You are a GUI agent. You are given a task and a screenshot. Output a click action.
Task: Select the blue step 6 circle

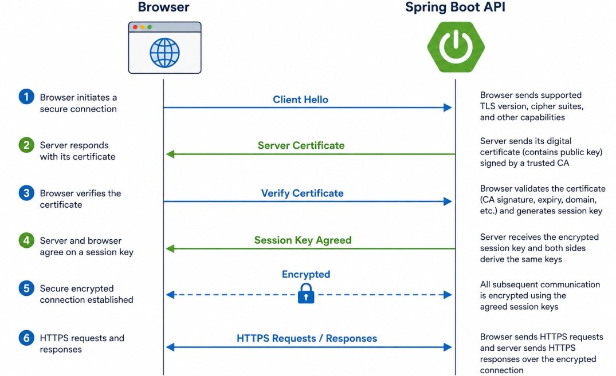(x=26, y=338)
